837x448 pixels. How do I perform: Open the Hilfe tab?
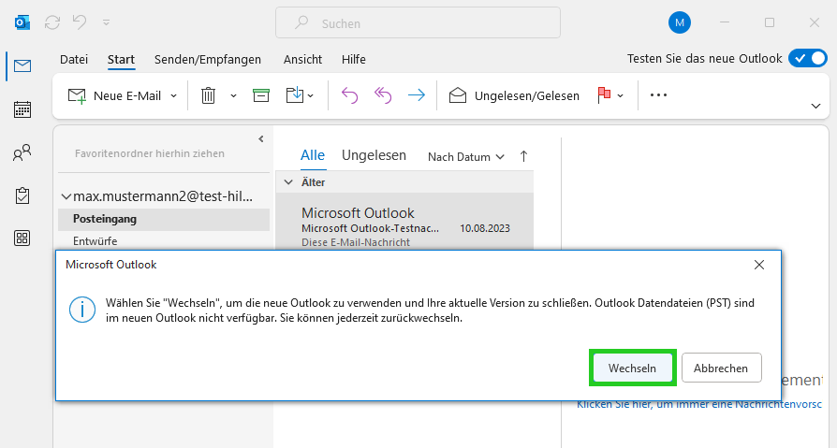(353, 59)
